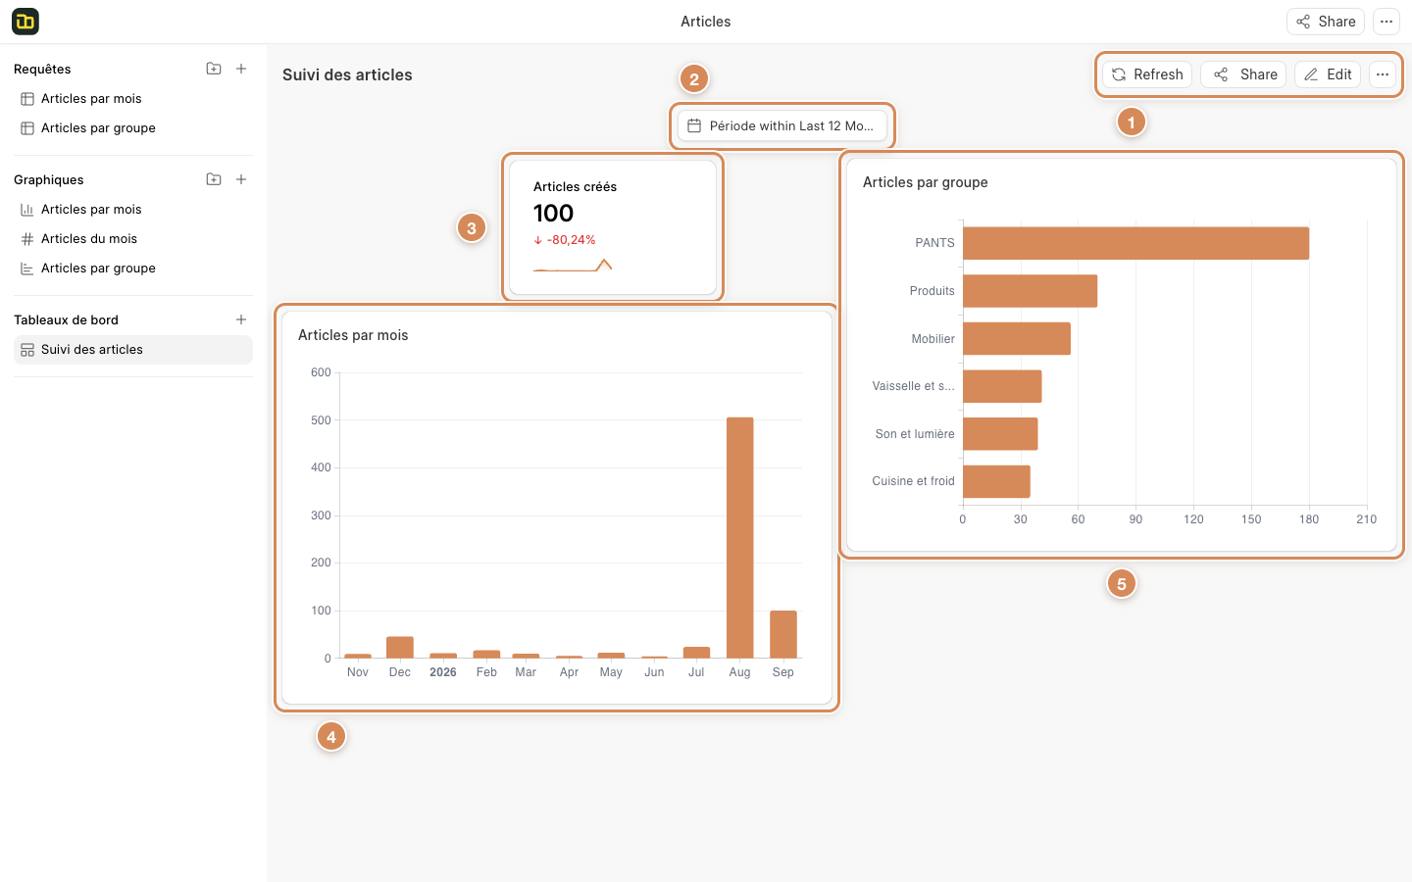
Task: Open chart Articles par groupe under Graphiques
Action: click(x=133, y=269)
